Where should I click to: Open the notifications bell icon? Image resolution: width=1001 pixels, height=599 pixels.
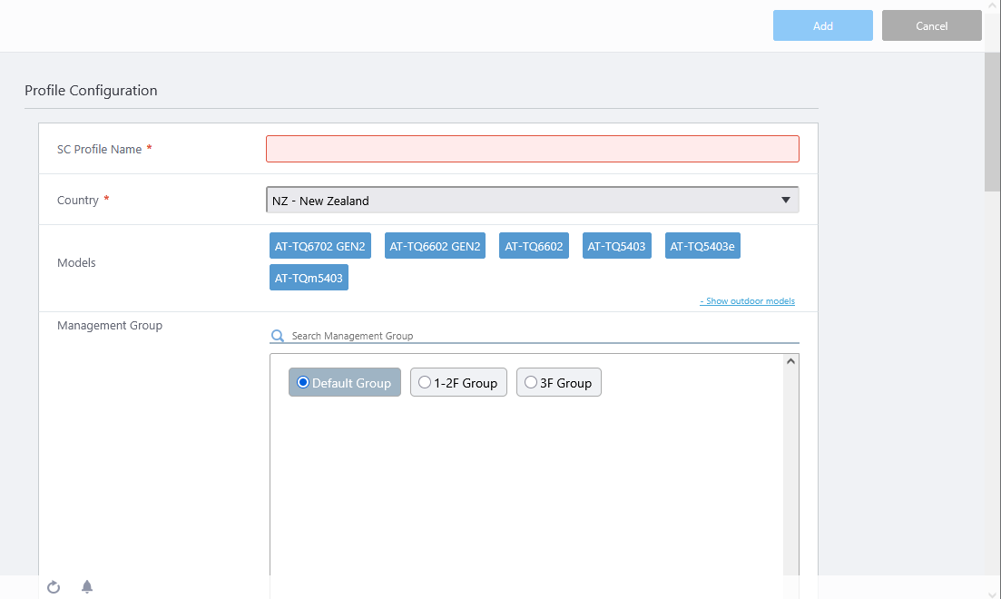87,586
